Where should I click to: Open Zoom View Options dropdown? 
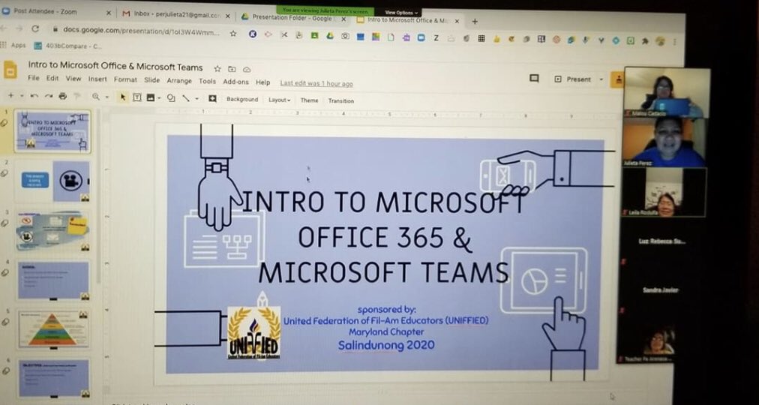click(x=402, y=13)
